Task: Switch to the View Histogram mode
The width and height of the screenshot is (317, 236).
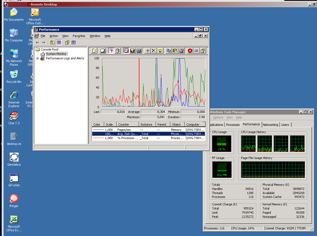Action: click(132, 51)
